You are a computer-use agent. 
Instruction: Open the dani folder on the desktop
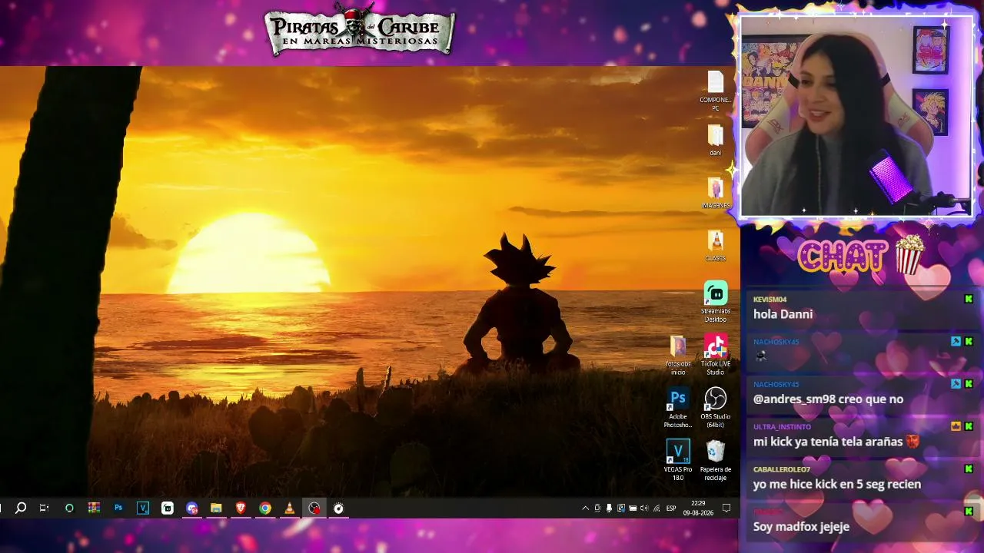point(715,140)
